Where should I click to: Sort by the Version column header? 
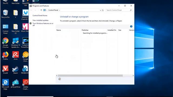(132, 30)
